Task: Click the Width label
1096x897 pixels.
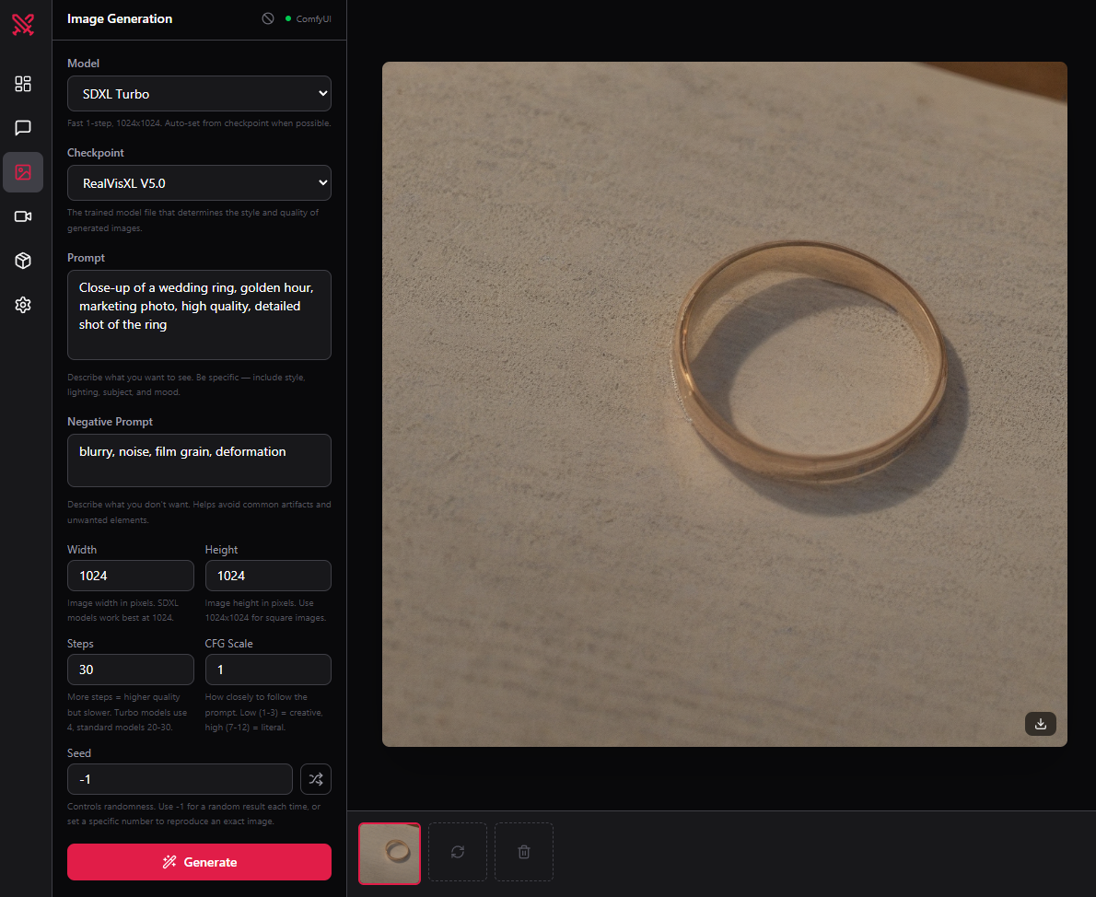Action: coord(82,550)
